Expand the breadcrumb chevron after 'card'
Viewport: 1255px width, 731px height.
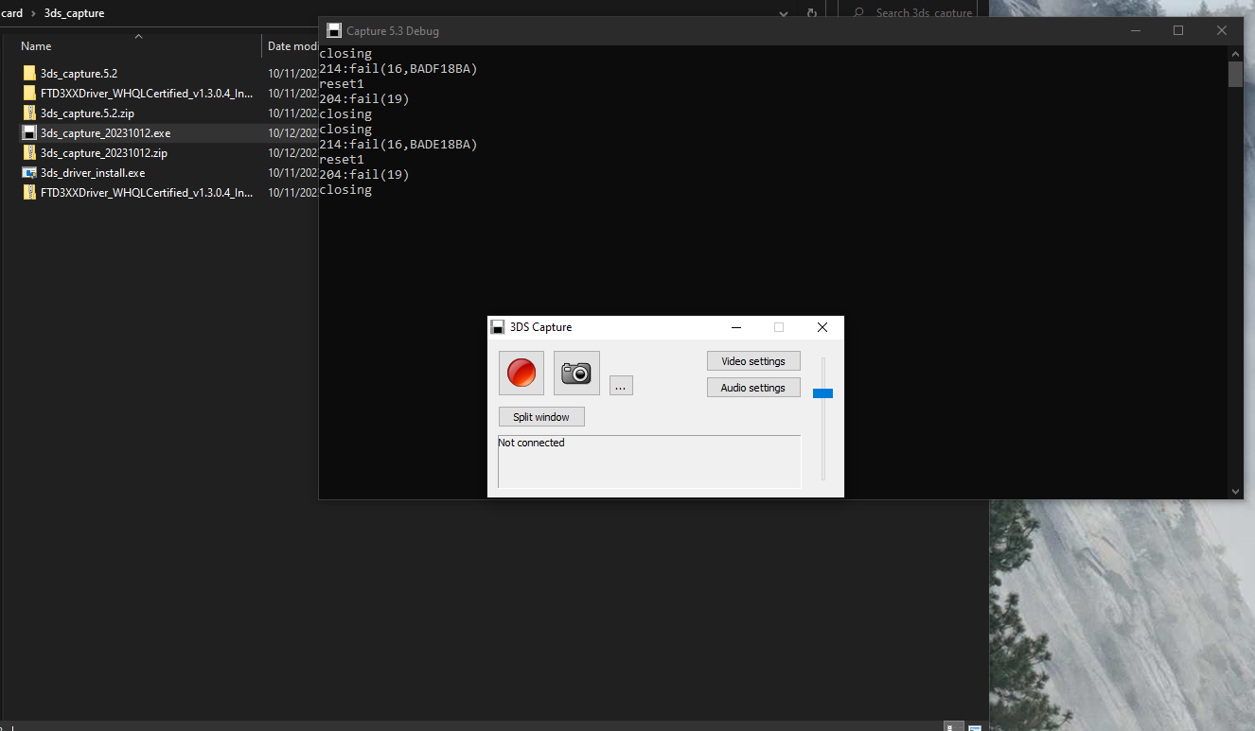33,13
